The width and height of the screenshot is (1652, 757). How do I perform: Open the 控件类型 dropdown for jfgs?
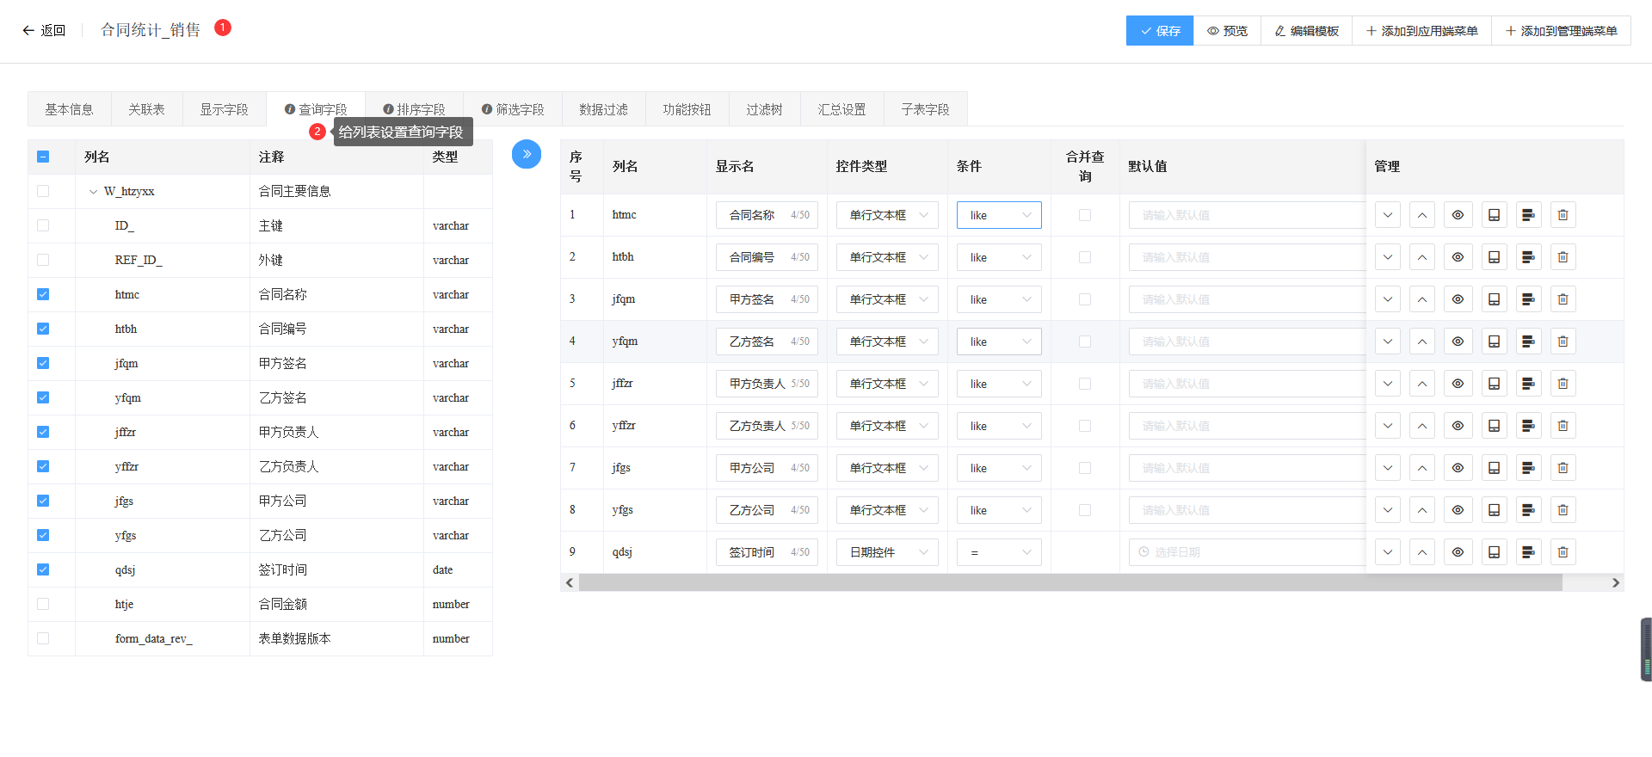pos(887,468)
